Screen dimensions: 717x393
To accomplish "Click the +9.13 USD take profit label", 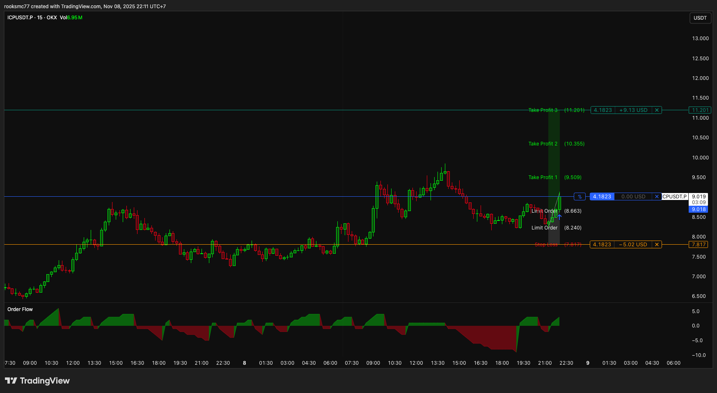I will [634, 110].
